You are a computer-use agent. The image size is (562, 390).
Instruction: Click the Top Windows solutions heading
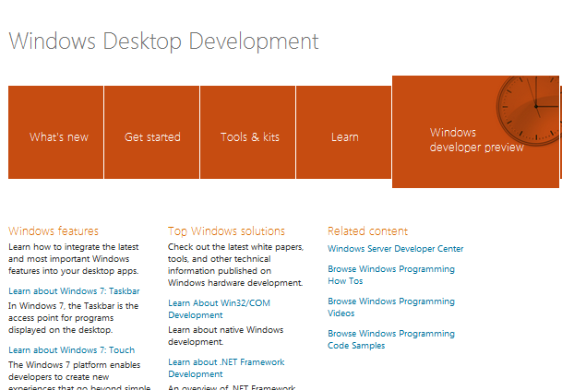click(x=226, y=231)
